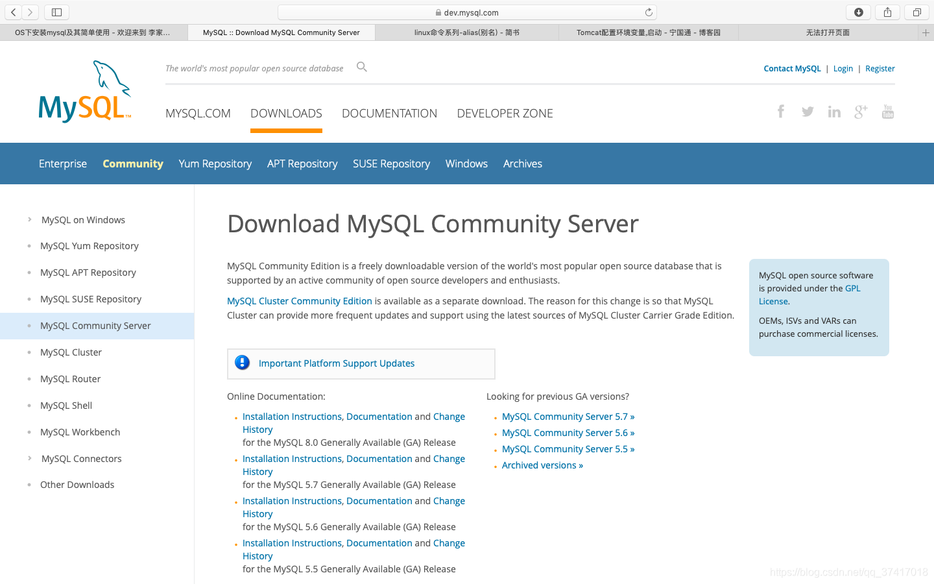Open MySQL Shell in sidebar

(66, 406)
